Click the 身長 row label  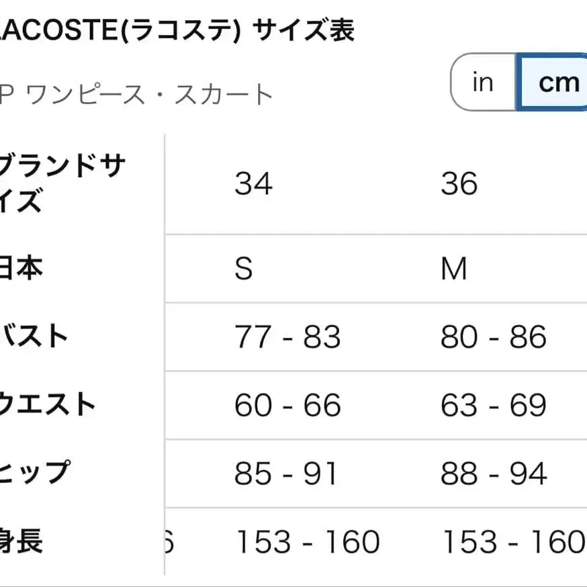pyautogui.click(x=24, y=541)
